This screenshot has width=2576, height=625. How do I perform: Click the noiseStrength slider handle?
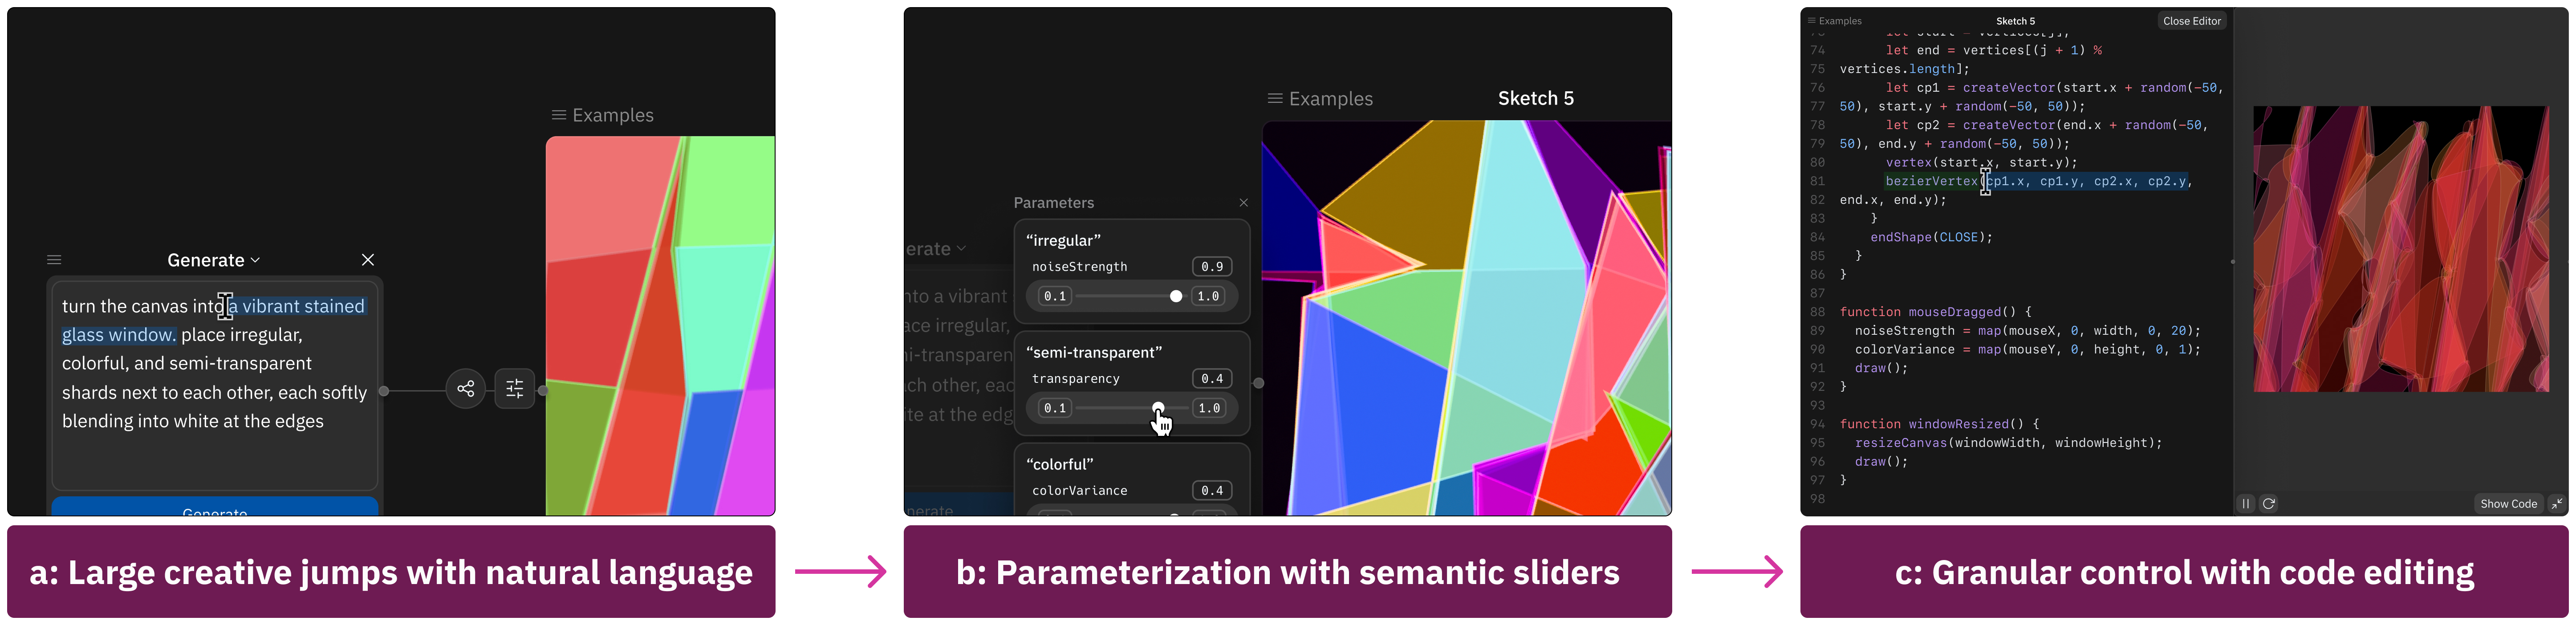click(x=1176, y=296)
